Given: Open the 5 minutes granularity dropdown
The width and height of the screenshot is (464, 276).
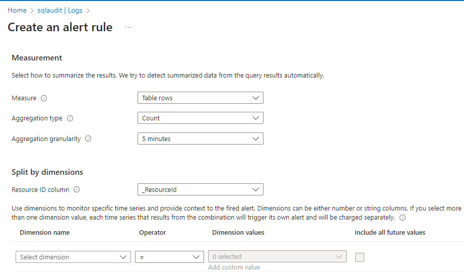Looking at the screenshot, I should [x=200, y=139].
